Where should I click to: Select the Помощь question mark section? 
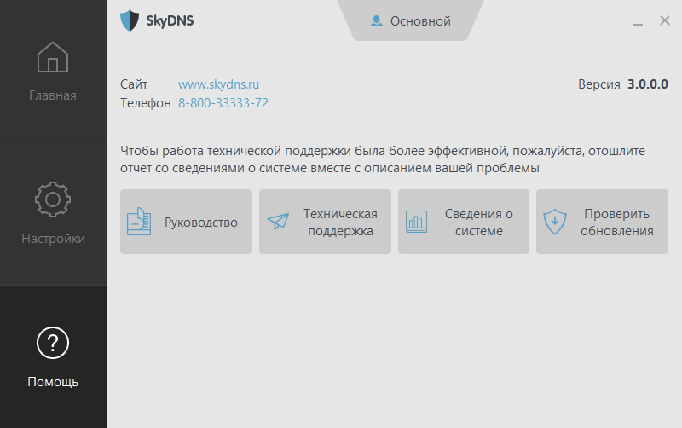click(x=53, y=356)
